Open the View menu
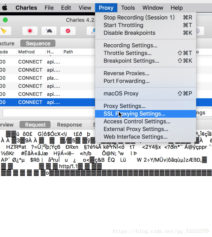 (x=85, y=8)
